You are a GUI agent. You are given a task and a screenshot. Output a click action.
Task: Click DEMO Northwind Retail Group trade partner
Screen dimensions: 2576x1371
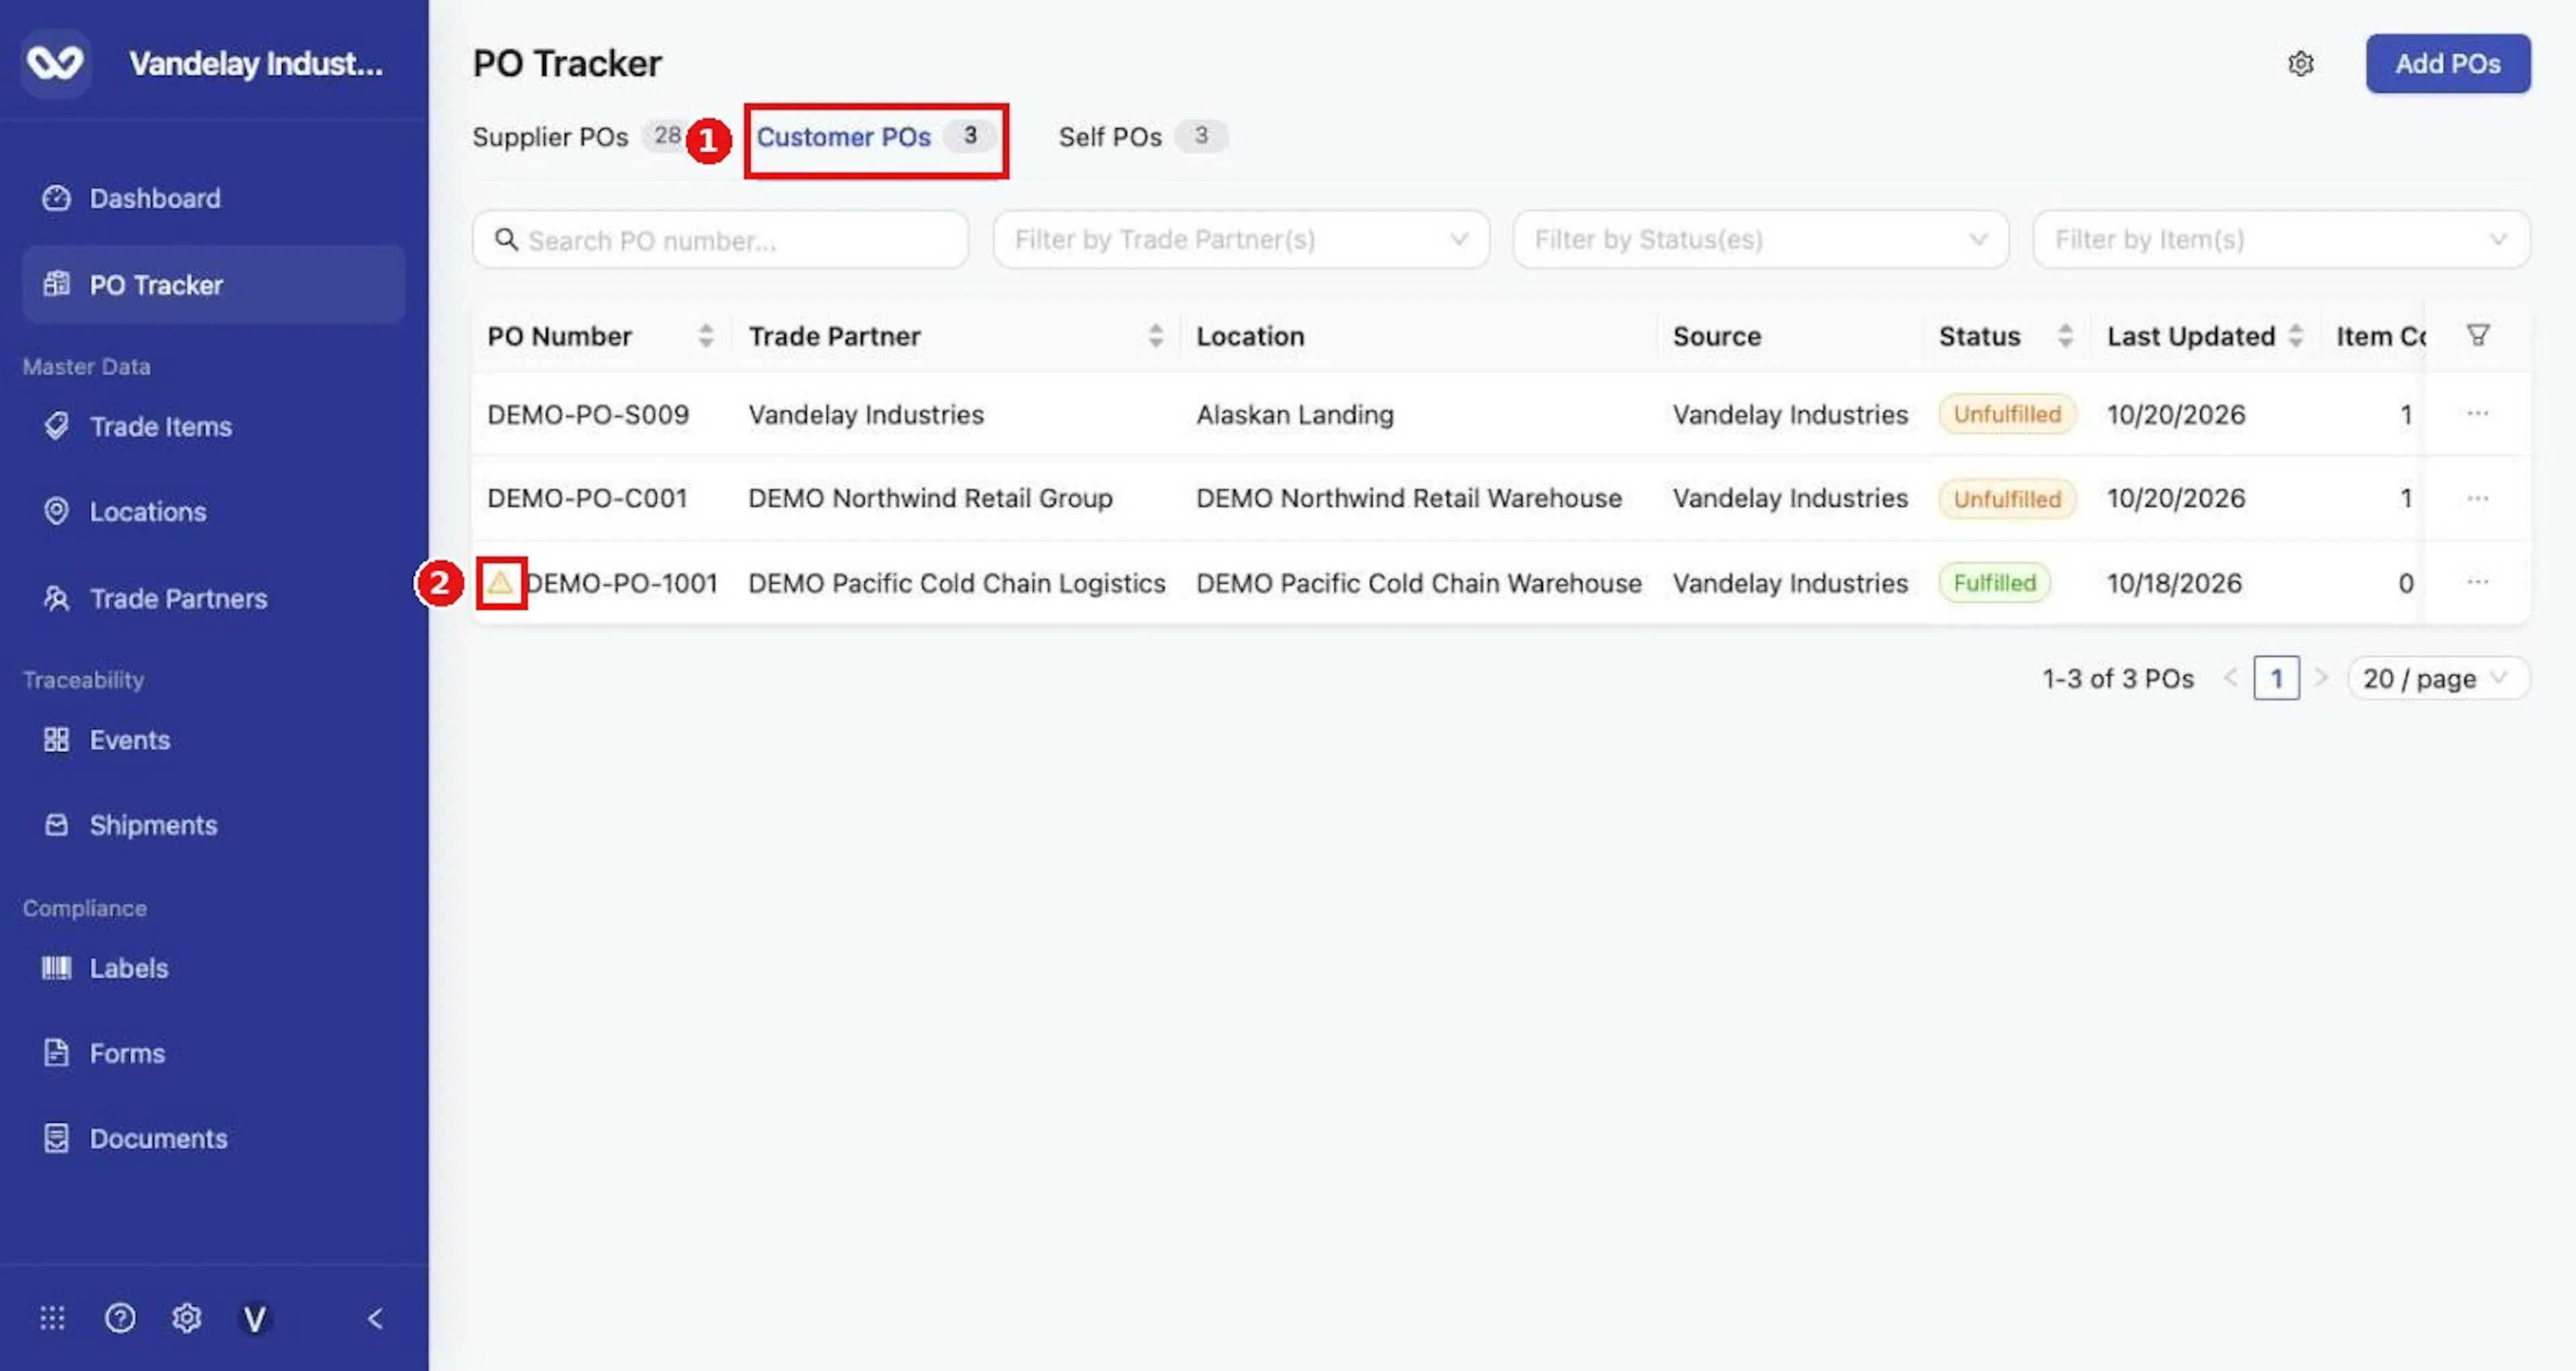tap(930, 498)
